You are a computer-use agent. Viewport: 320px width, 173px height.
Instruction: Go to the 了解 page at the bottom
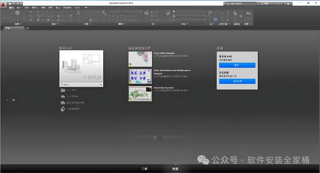coord(145,169)
